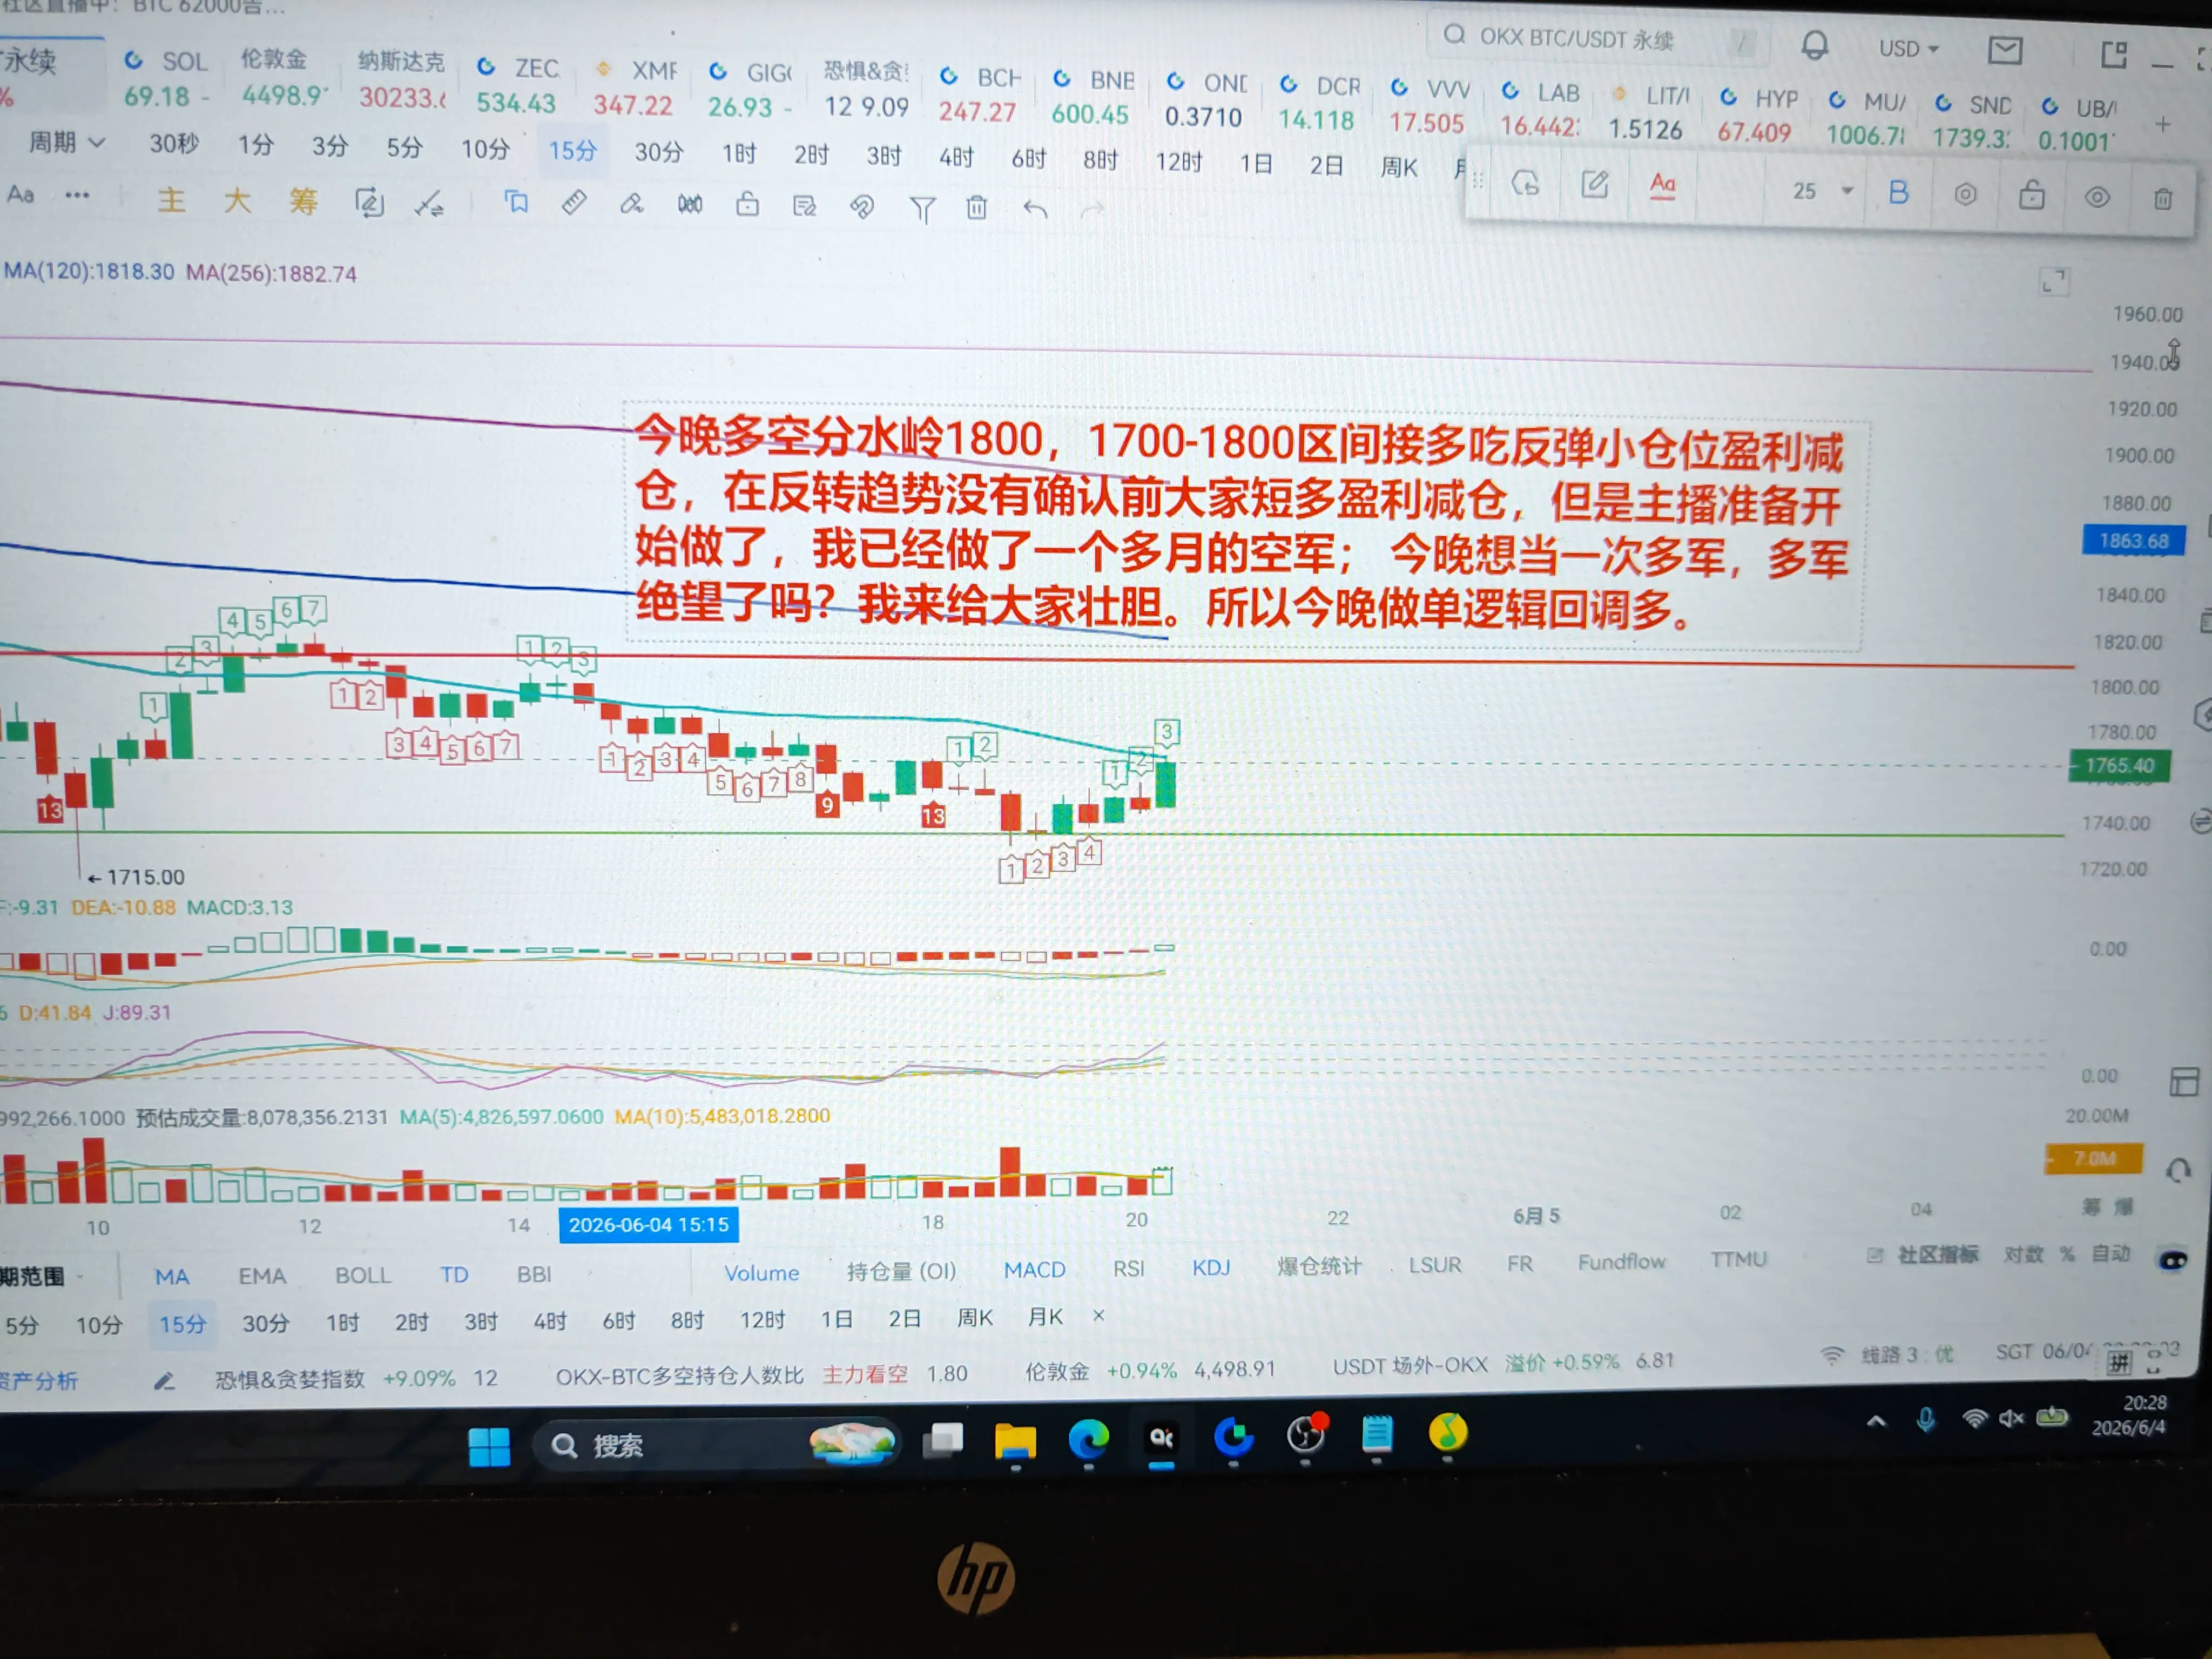Switch to the 30分 timeframe in the top bar
This screenshot has height=1659, width=2212.
tap(659, 152)
